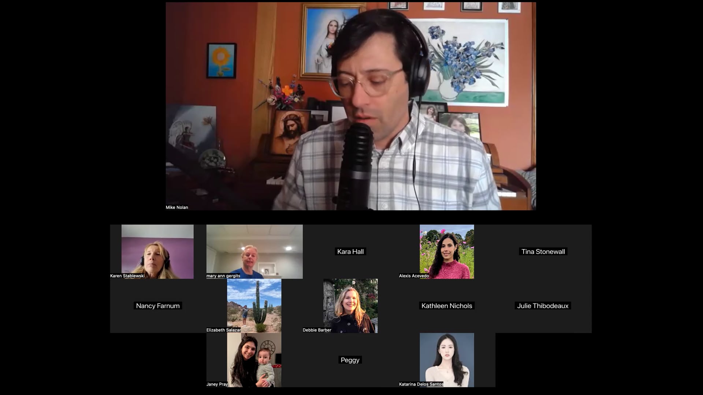Click the Tina Stonewall name tile
The width and height of the screenshot is (703, 395).
pyautogui.click(x=543, y=252)
